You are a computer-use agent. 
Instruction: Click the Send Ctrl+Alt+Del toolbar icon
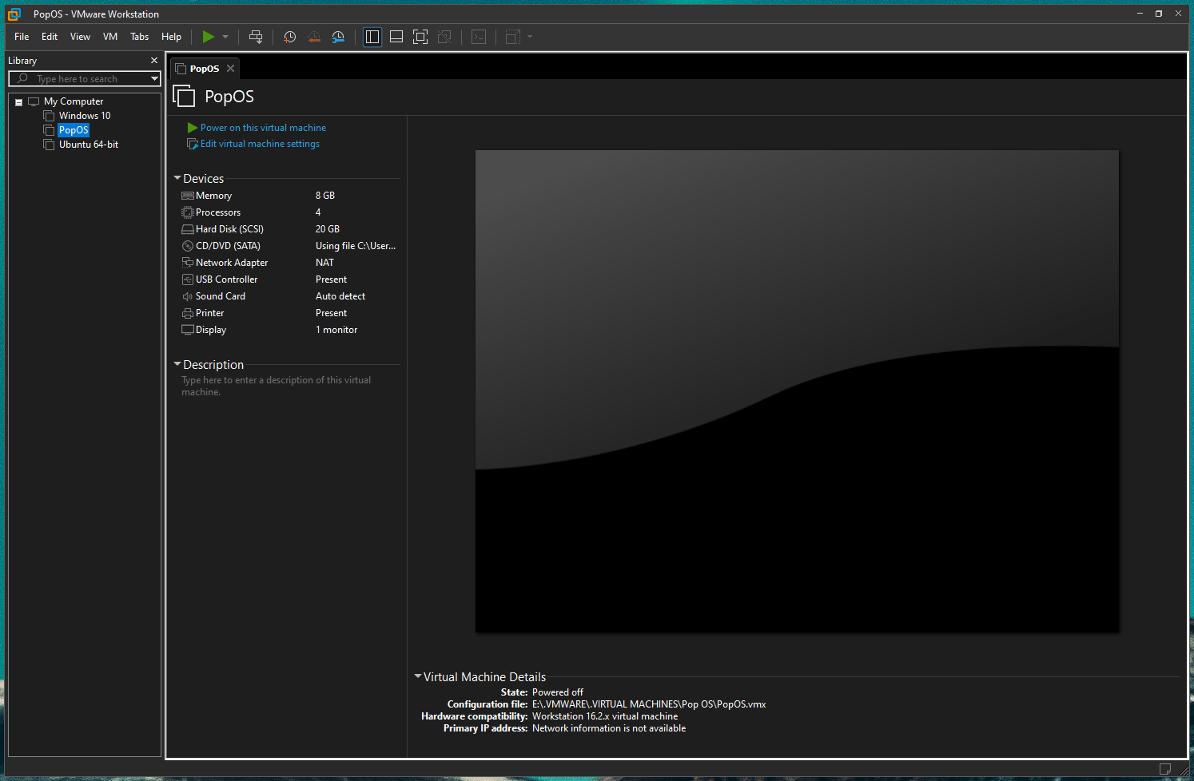pyautogui.click(x=256, y=37)
